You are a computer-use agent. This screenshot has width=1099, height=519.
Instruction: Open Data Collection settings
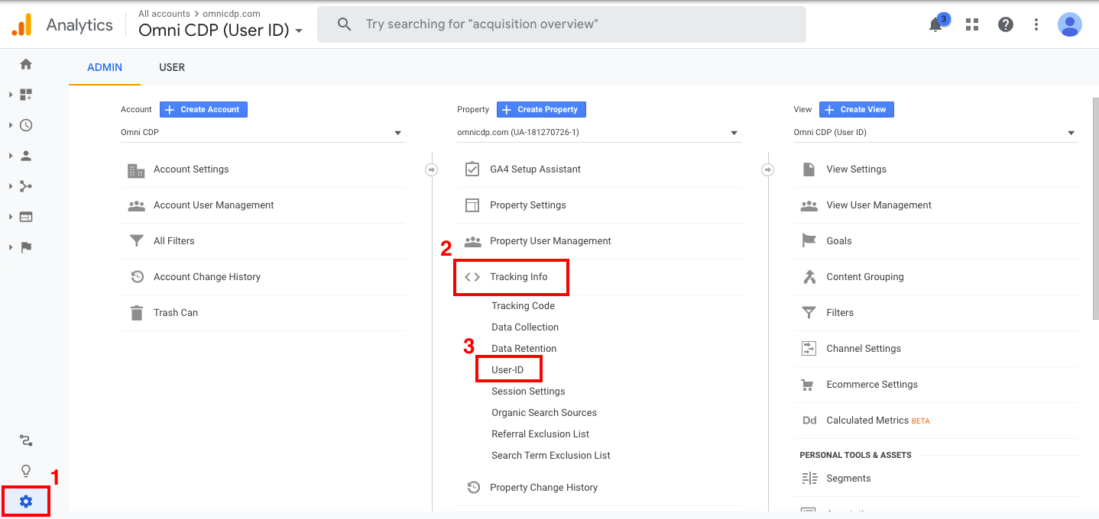tap(525, 327)
